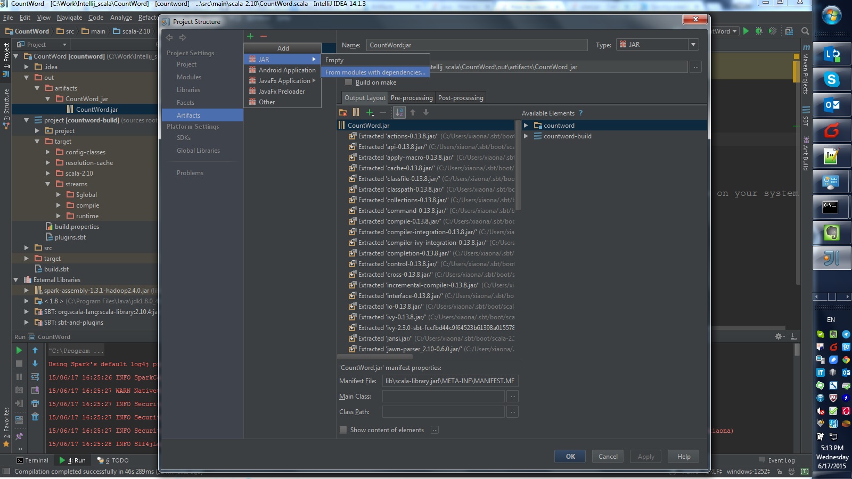Click the Help button
The height and width of the screenshot is (479, 852).
click(x=684, y=457)
